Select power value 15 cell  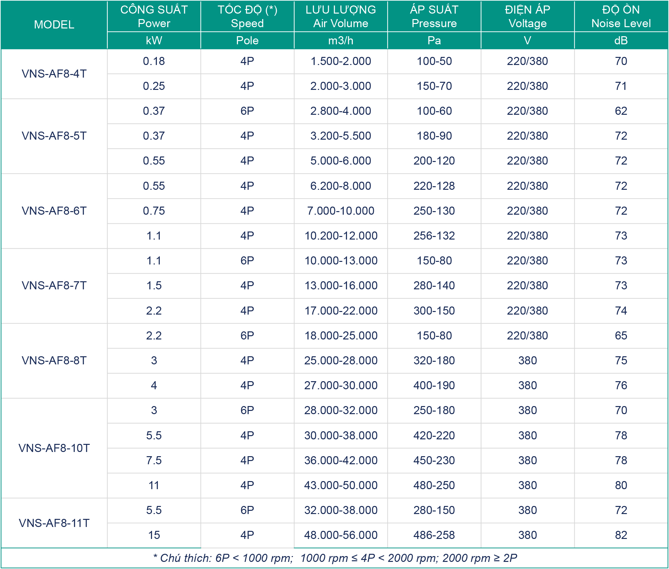154,535
